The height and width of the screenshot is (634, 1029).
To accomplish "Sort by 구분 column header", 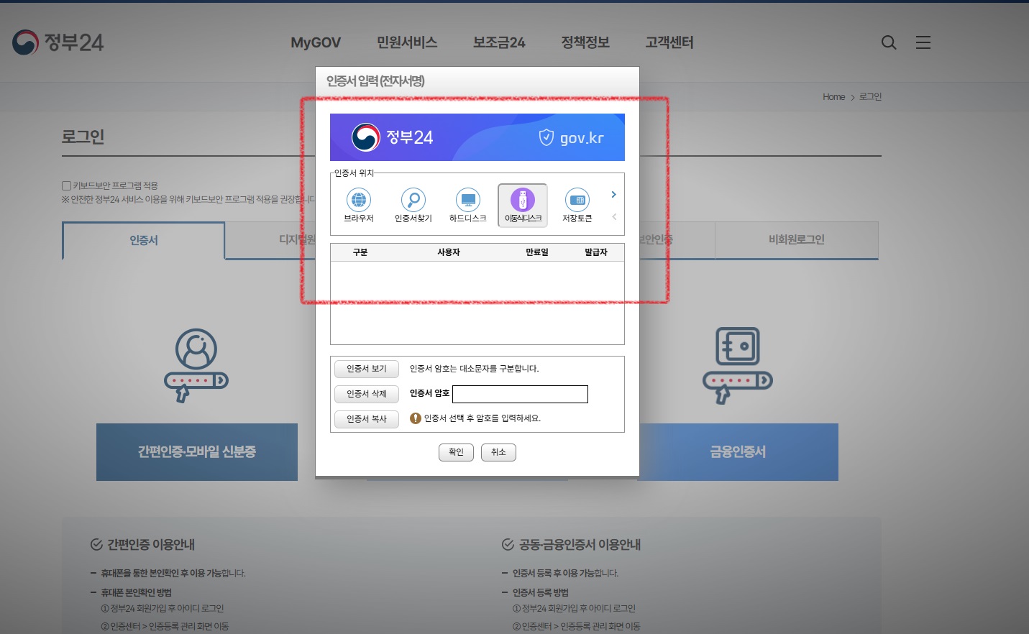I will coord(360,252).
